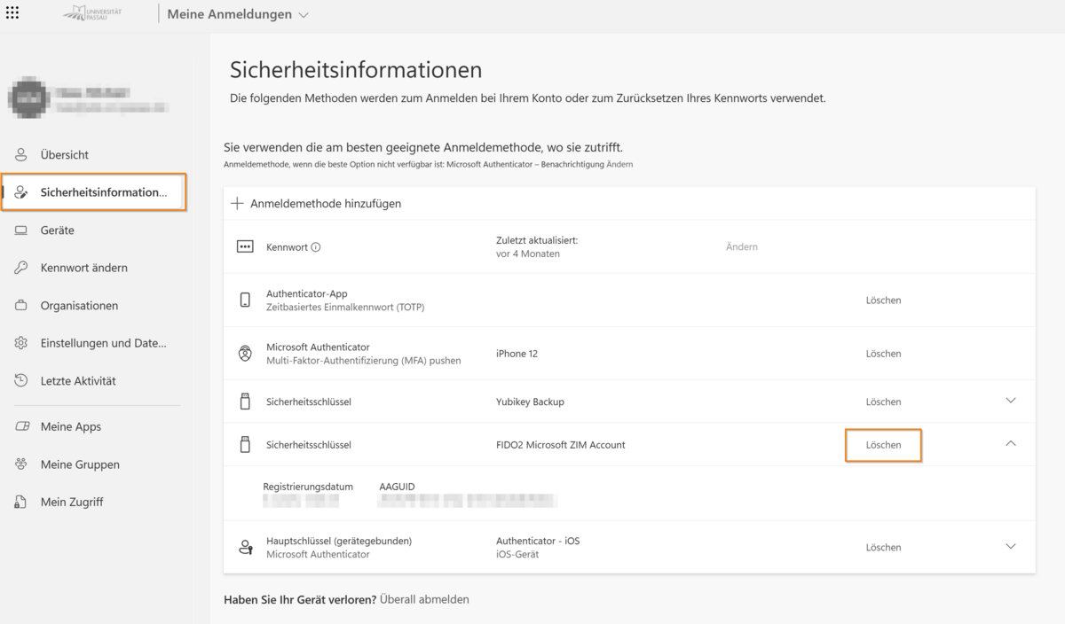Click the Überall abmelden link
The height and width of the screenshot is (624, 1065).
click(x=424, y=599)
